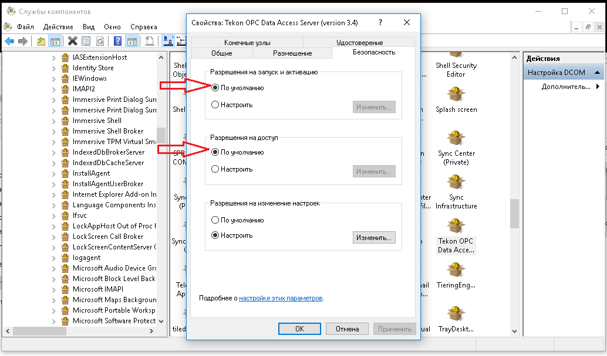Click the dialog's question mark help button
Image resolution: width=607 pixels, height=356 pixels.
(x=381, y=22)
